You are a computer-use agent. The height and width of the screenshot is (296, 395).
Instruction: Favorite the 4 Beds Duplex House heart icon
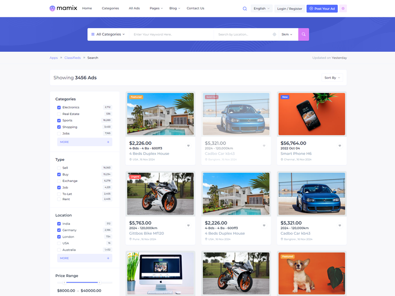(188, 146)
